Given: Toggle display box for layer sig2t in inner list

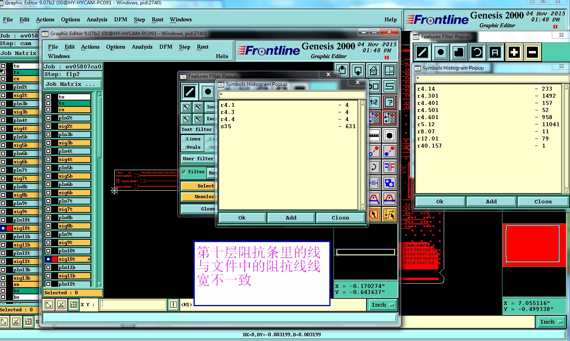Looking at the screenshot, I should [48, 126].
